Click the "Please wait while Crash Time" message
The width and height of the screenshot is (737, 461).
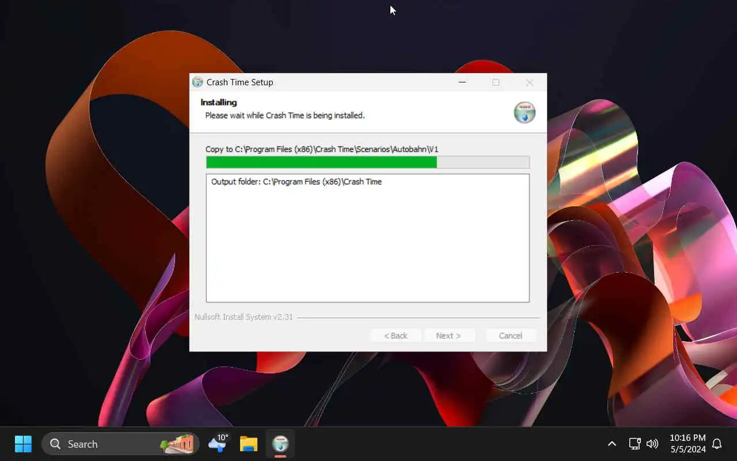click(285, 115)
